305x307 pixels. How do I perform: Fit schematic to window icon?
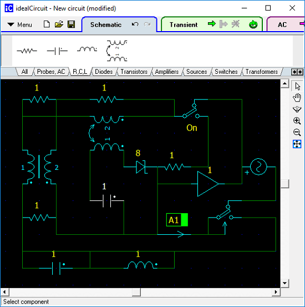pos(297,144)
